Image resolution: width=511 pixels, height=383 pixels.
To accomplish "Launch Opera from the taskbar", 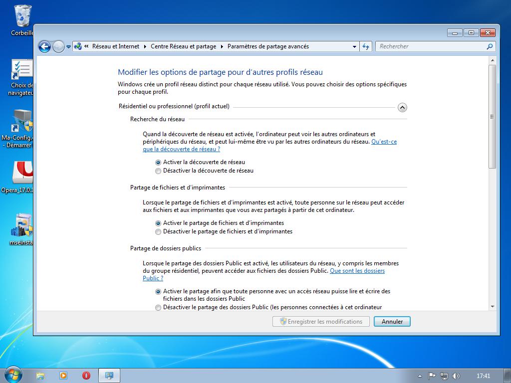I will click(x=86, y=376).
